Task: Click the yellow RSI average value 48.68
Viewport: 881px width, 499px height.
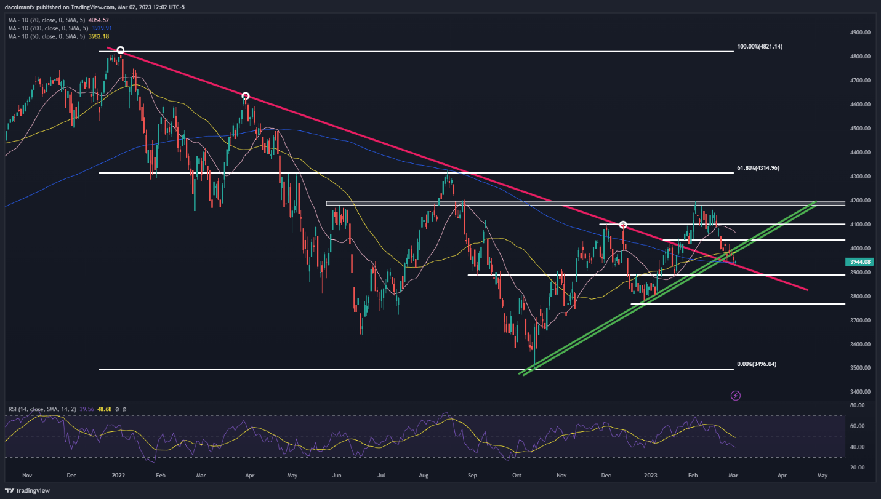Action: [104, 409]
